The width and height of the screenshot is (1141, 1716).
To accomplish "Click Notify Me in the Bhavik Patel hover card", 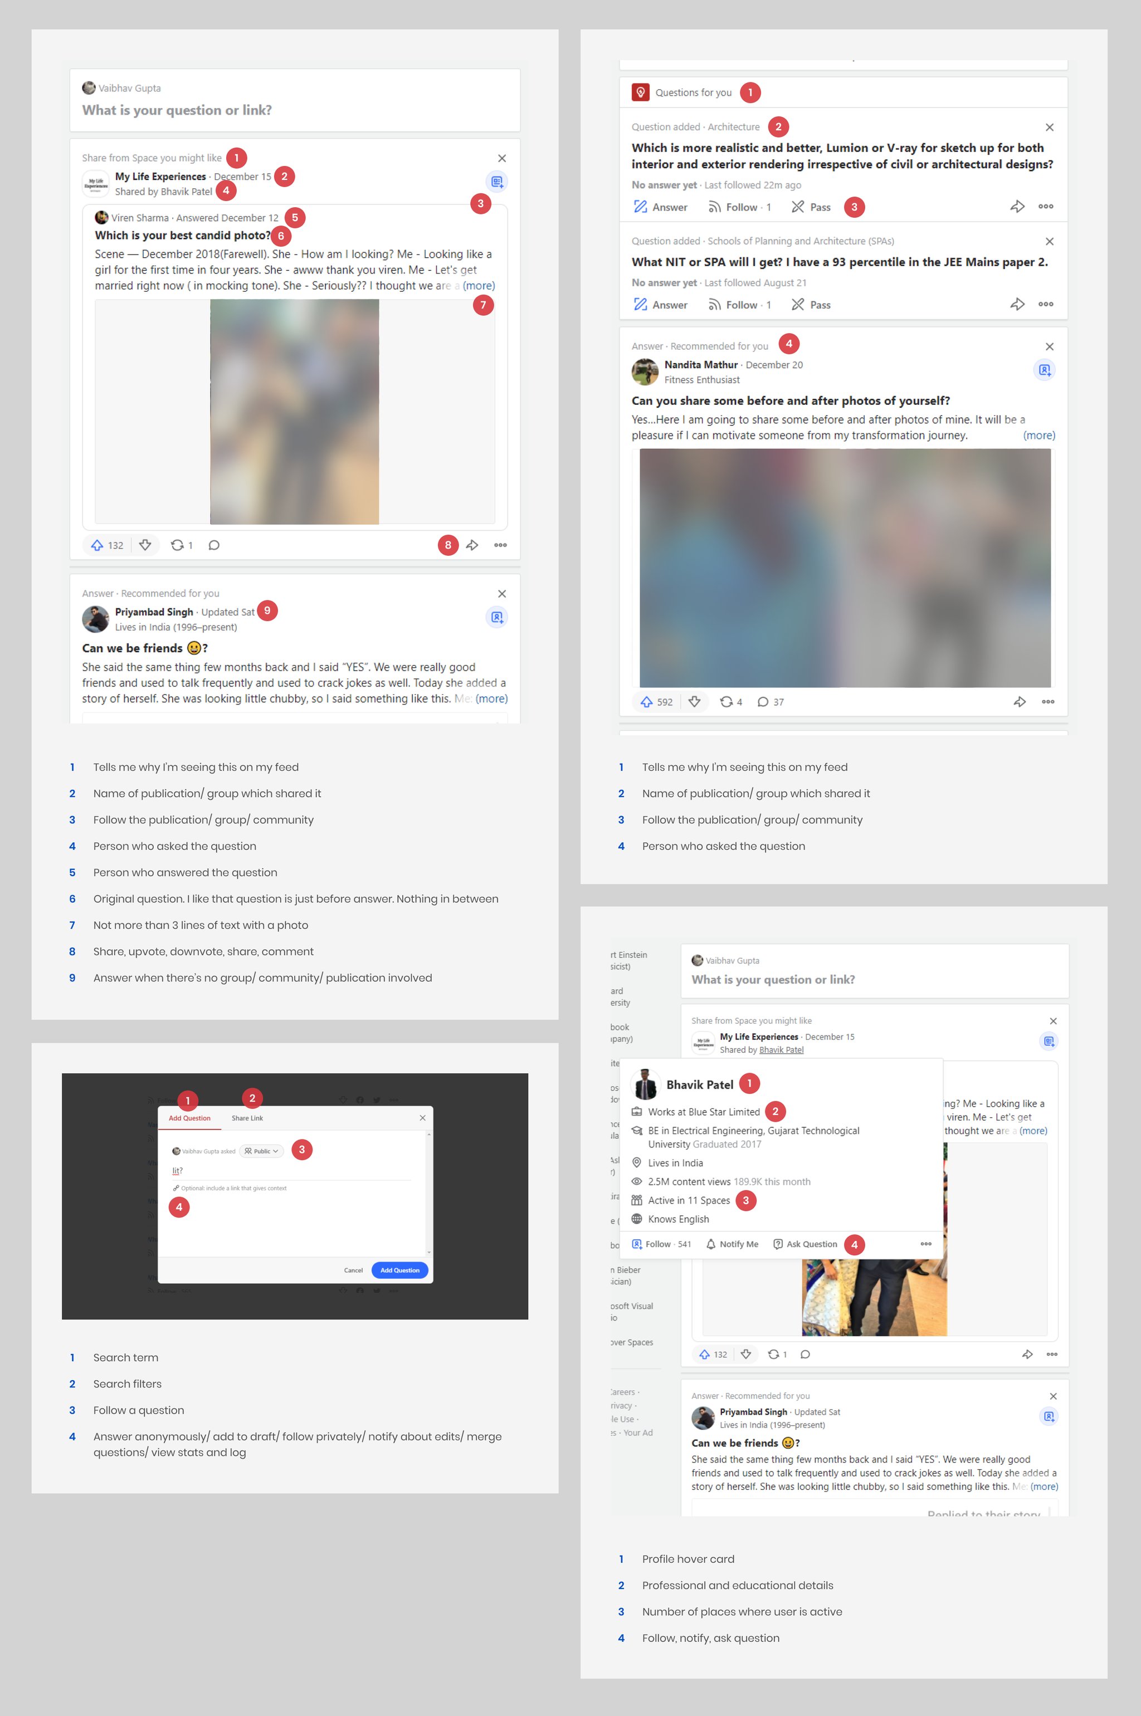I will (x=732, y=1244).
